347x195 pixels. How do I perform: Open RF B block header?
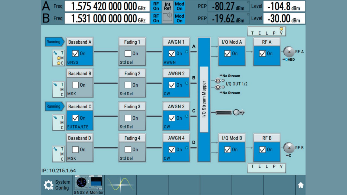click(267, 138)
